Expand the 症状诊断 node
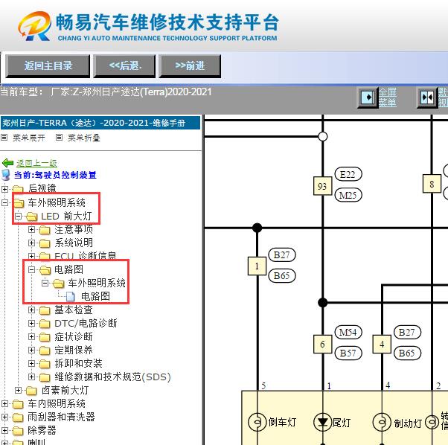 coord(32,337)
